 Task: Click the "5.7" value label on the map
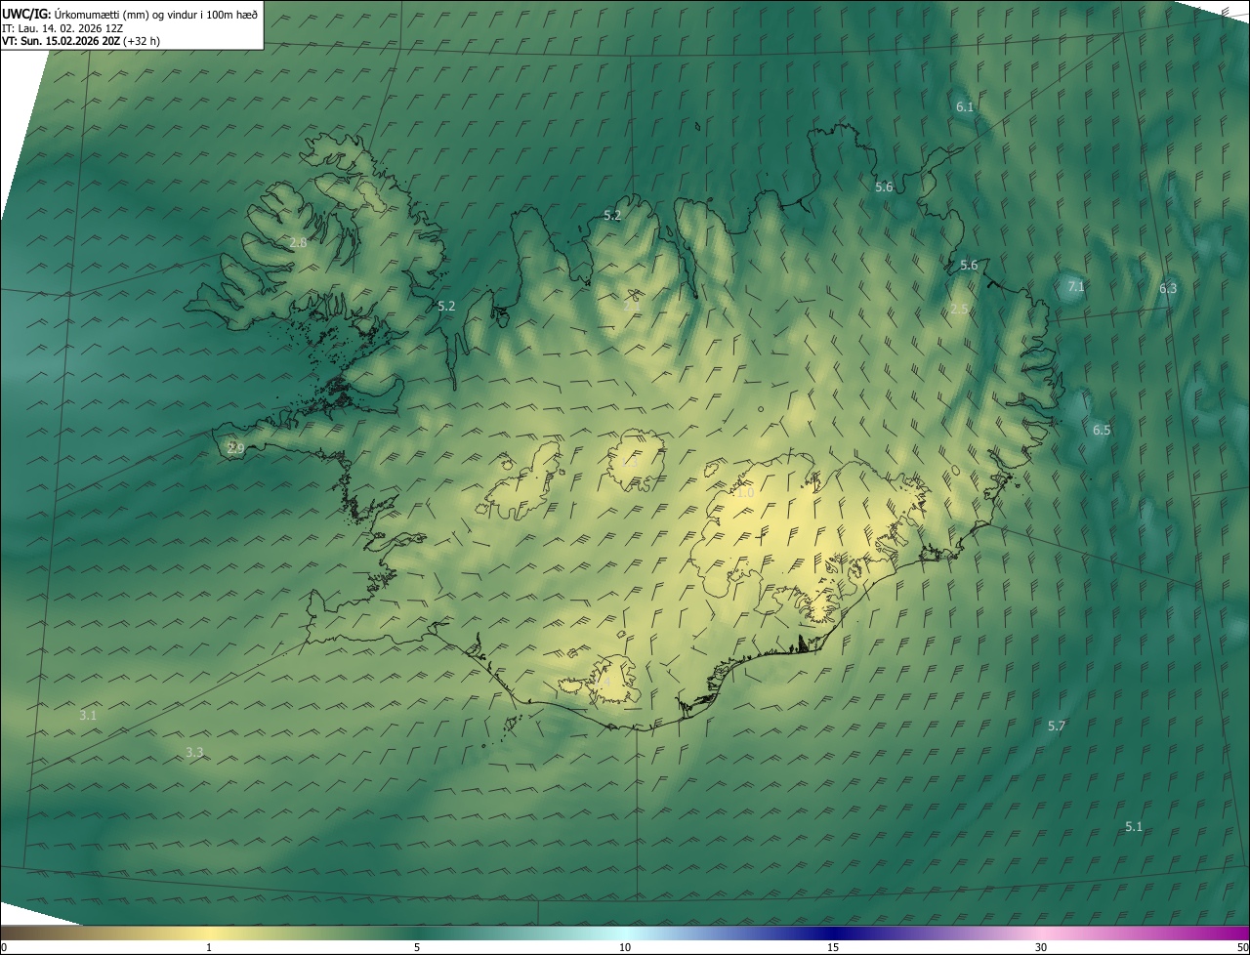click(x=1057, y=726)
